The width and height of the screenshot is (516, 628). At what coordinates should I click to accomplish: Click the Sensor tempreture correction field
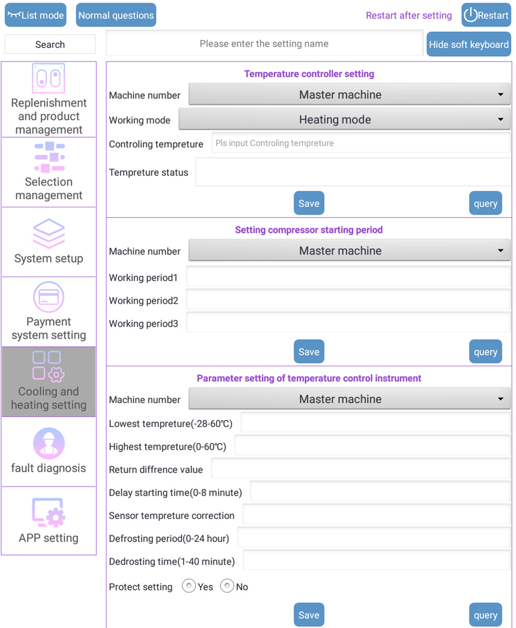[x=377, y=514]
